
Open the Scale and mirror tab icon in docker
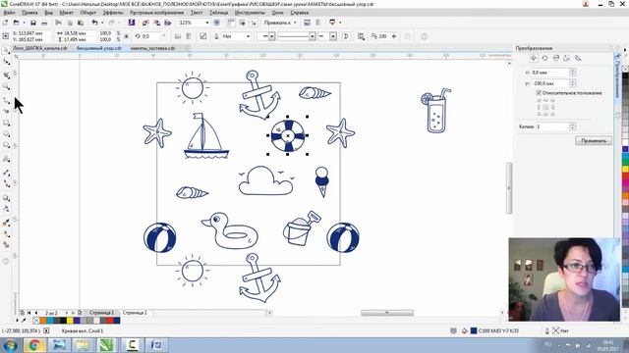point(556,58)
